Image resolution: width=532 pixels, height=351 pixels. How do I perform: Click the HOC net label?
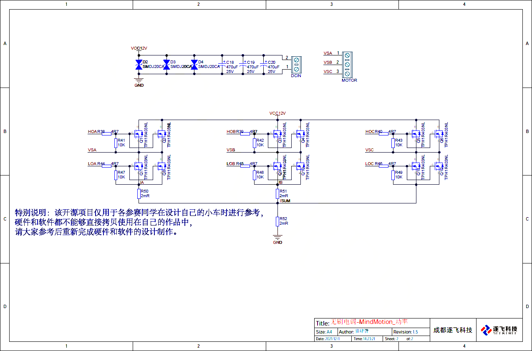(370, 132)
